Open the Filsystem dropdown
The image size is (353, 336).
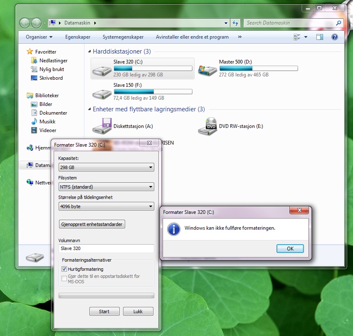pos(106,187)
